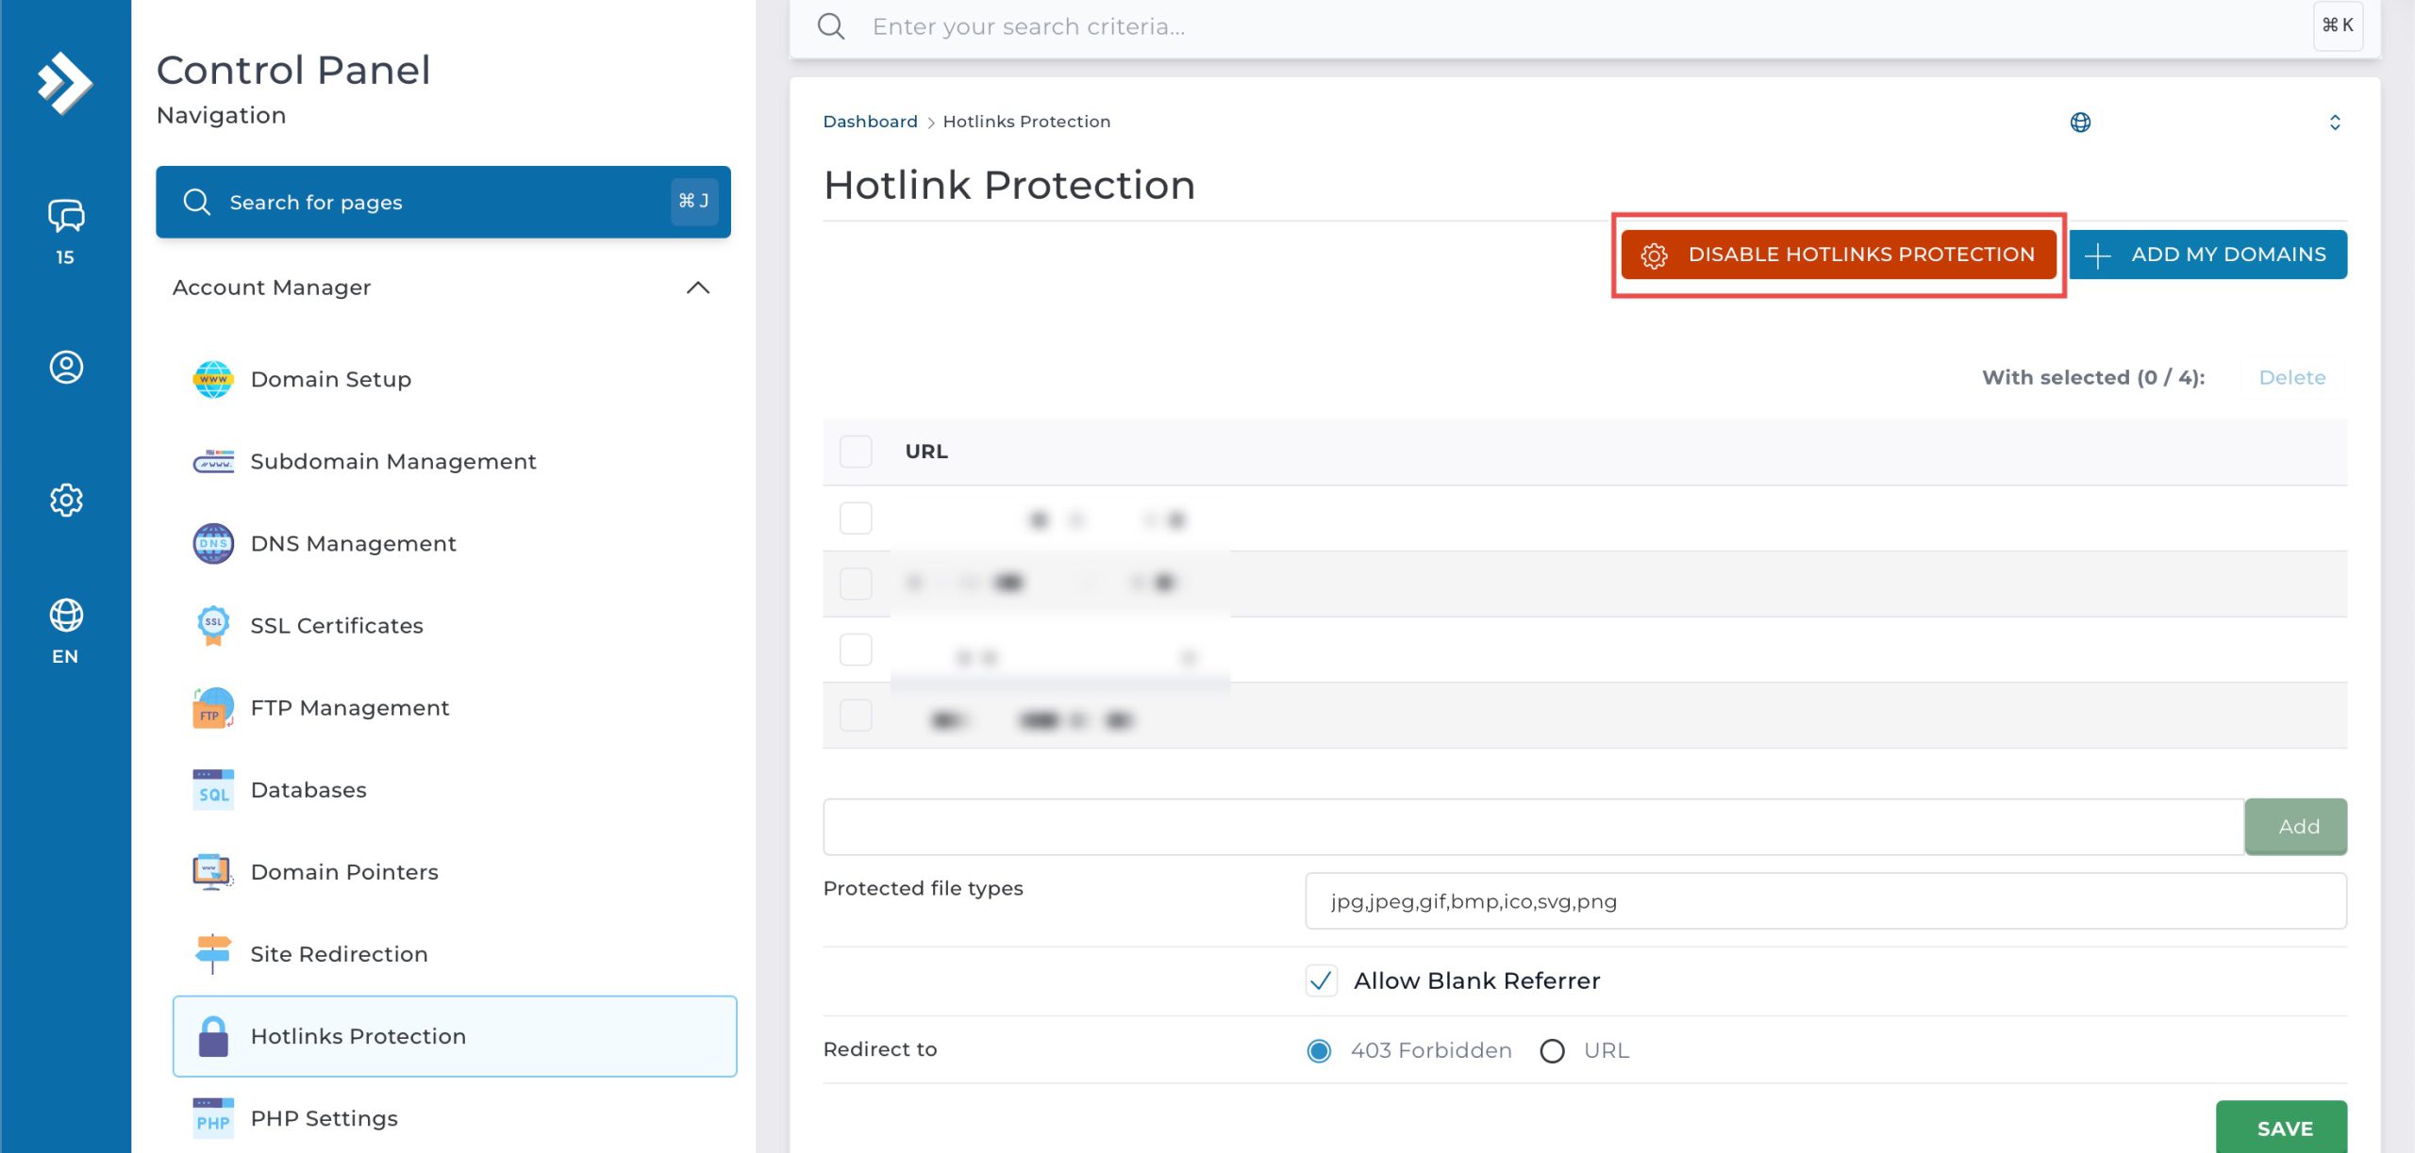The image size is (2415, 1153).
Task: Click the green SAVE button
Action: click(x=2284, y=1128)
